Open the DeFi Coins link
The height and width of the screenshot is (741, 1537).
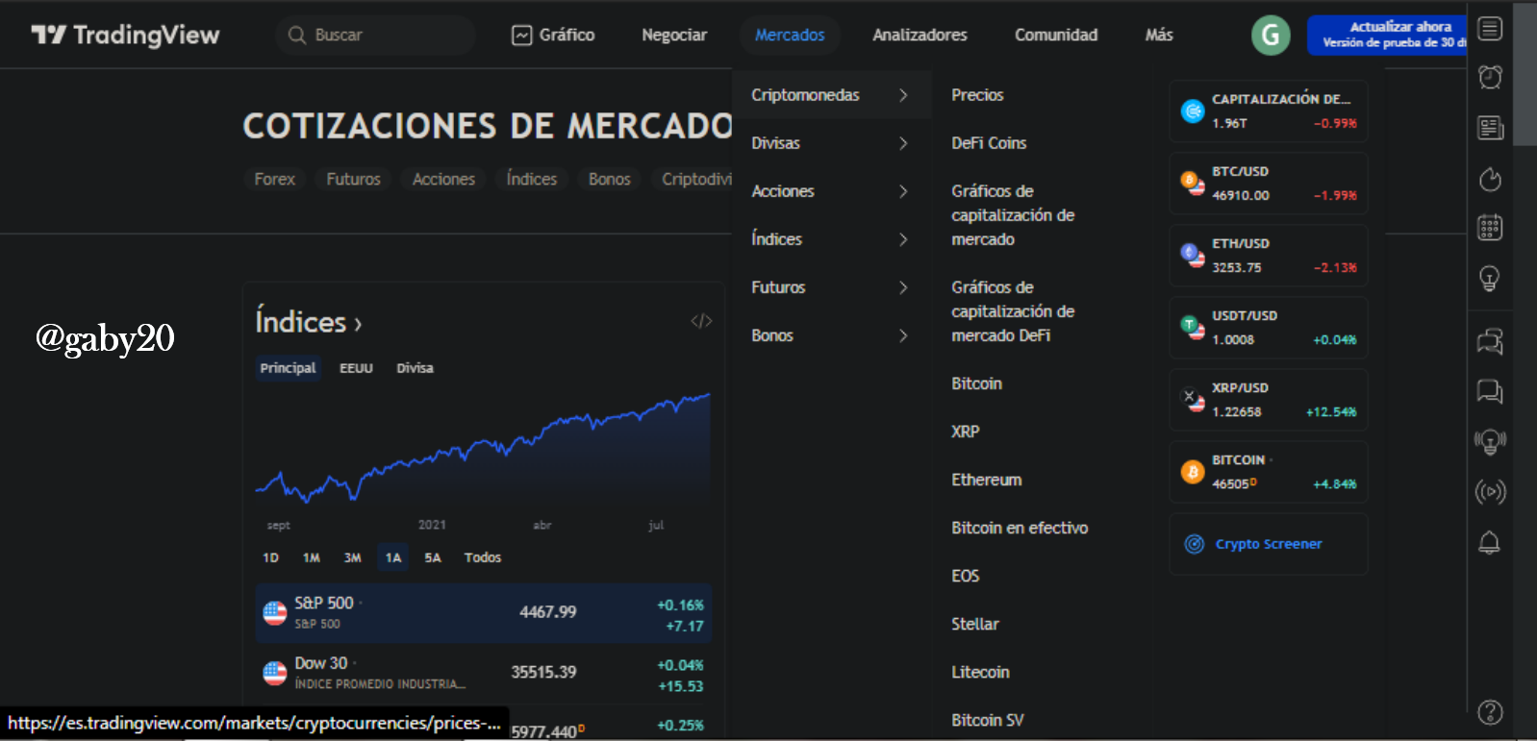coord(989,143)
